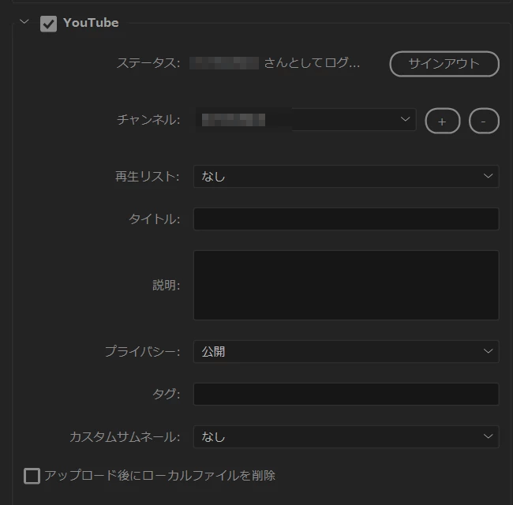Click the YouTube section title
This screenshot has width=513, height=505.
pos(91,23)
